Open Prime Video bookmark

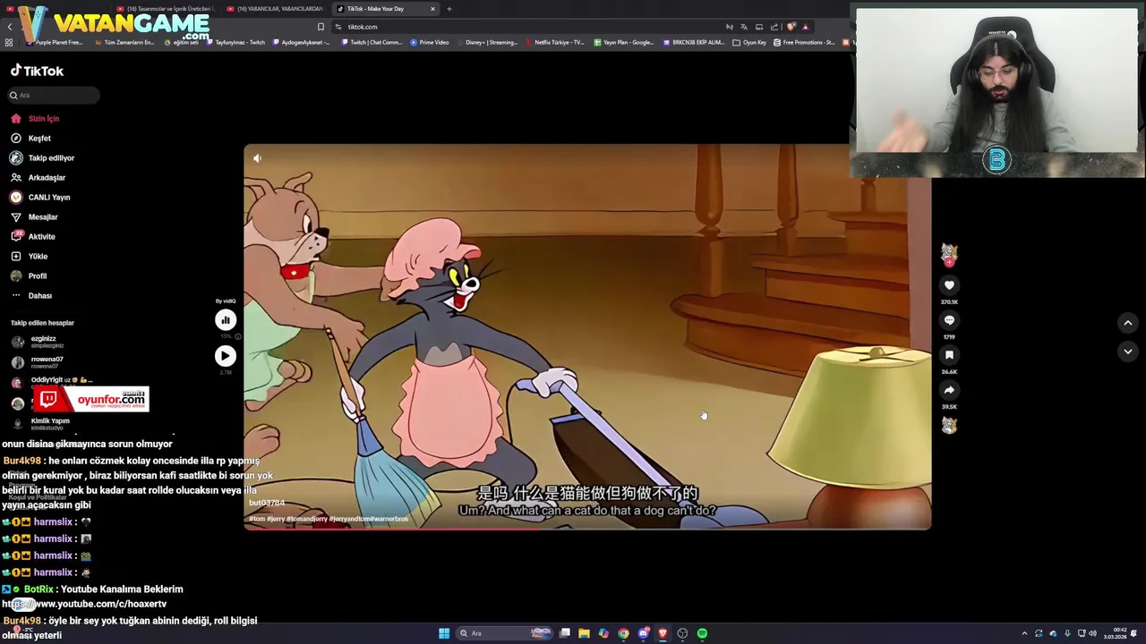[430, 42]
